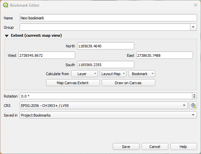The image size is (201, 154).
Task: Open the Layout Map dropdown
Action: [113, 74]
